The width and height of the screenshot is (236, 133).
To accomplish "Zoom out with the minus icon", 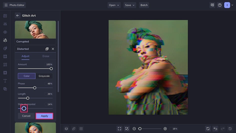I will (134, 129).
